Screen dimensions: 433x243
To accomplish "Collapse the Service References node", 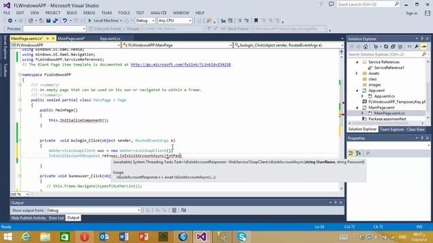I will point(357,62).
